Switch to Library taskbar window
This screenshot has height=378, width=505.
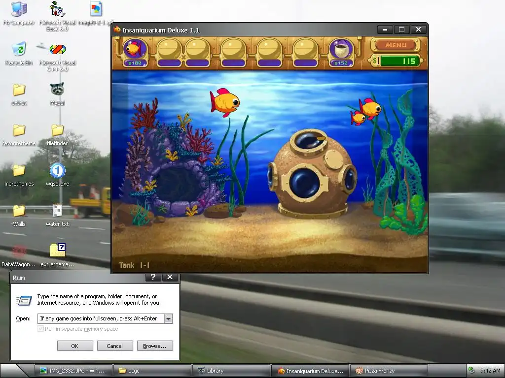[x=231, y=371]
